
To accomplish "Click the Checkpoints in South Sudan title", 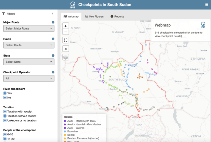I will [x=105, y=5].
